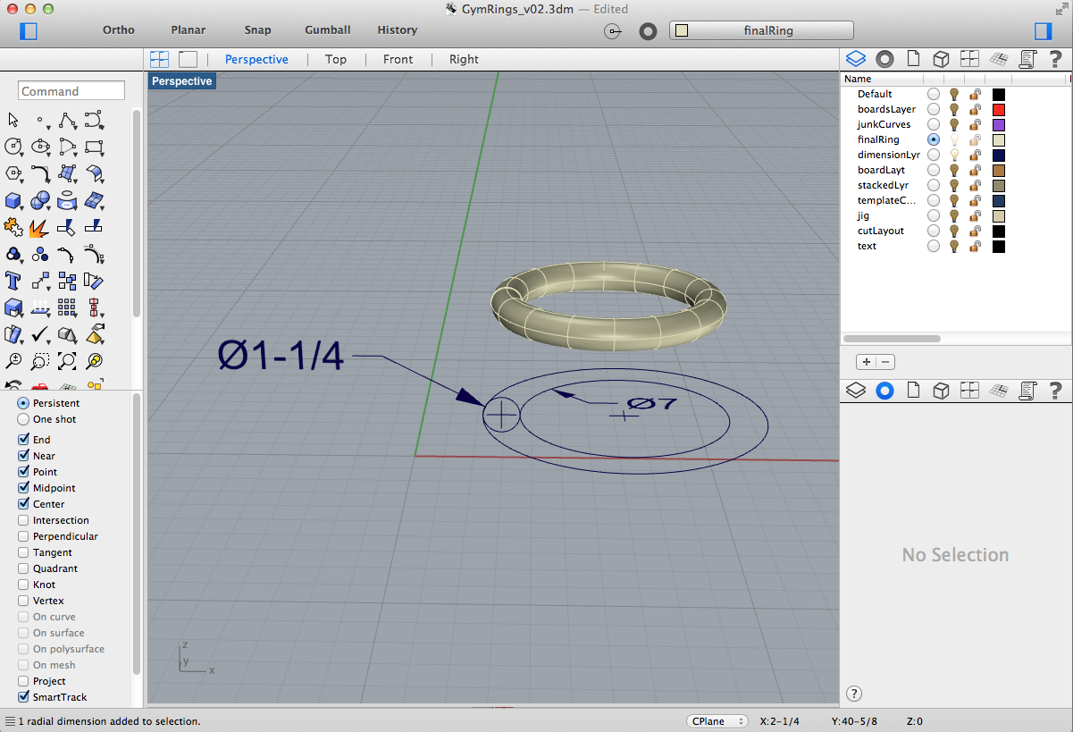Open the Help question mark panel icon
This screenshot has height=732, width=1073.
click(x=1055, y=60)
